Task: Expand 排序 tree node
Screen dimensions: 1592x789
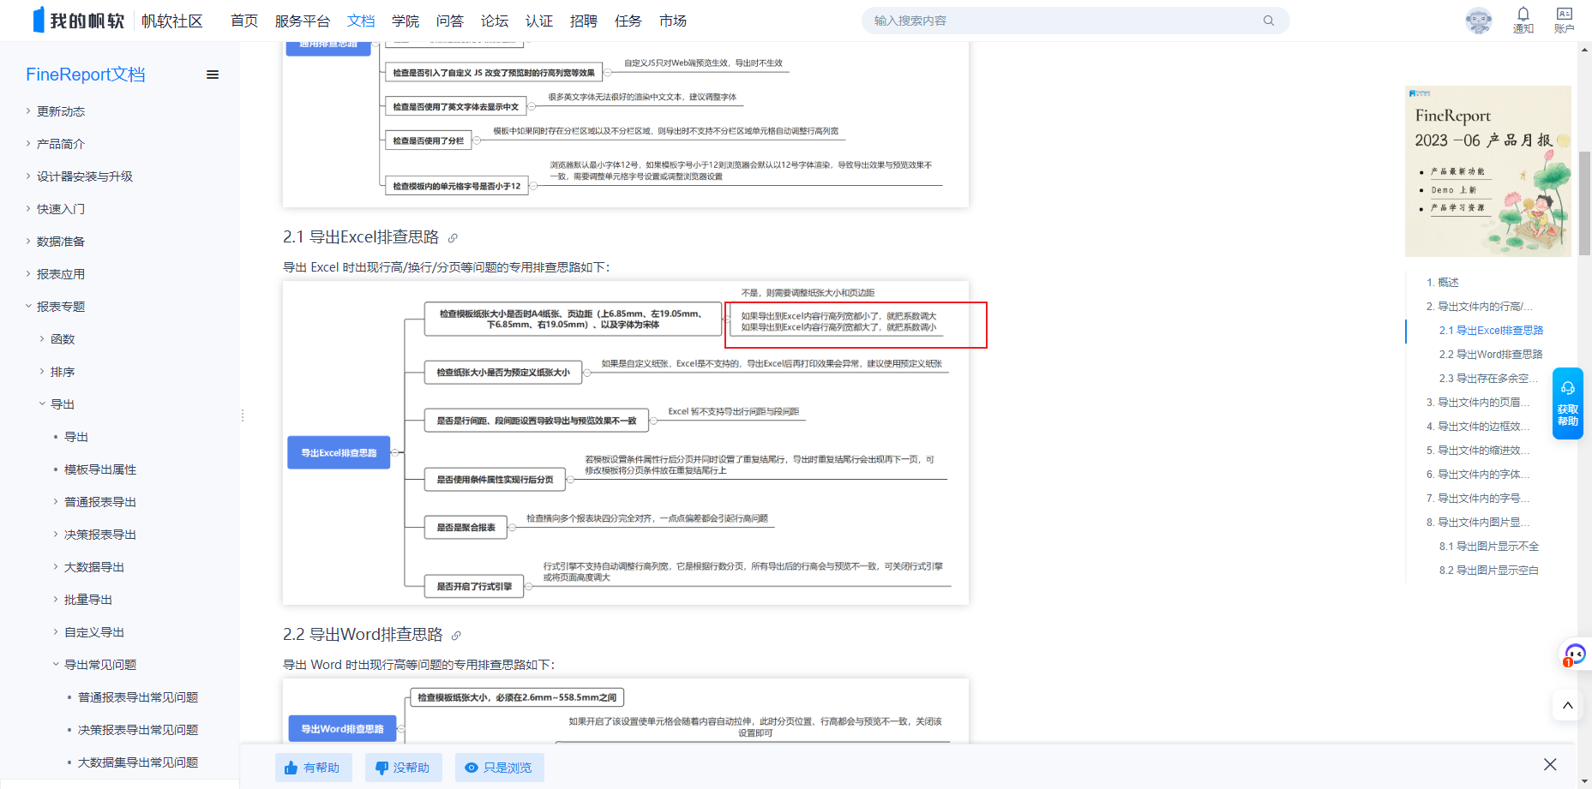Action: click(x=42, y=371)
